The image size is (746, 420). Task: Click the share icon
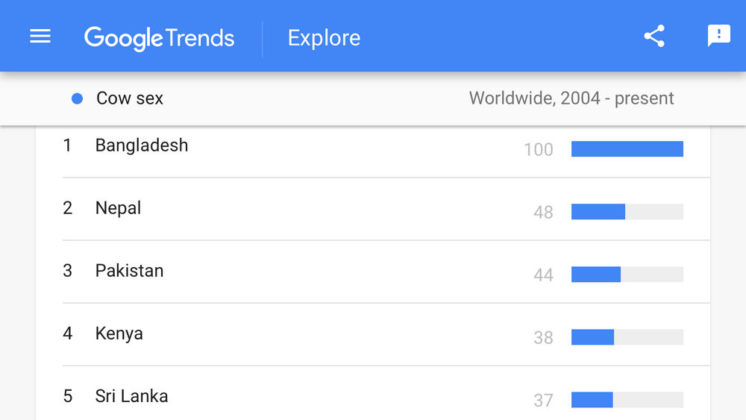[x=654, y=36]
